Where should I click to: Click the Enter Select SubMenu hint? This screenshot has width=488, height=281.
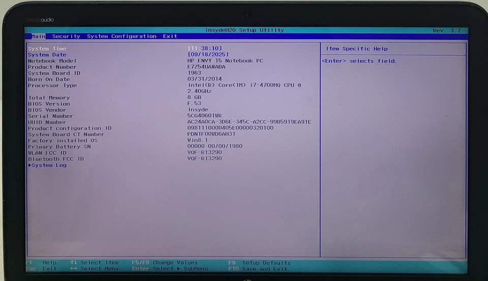pyautogui.click(x=170, y=269)
